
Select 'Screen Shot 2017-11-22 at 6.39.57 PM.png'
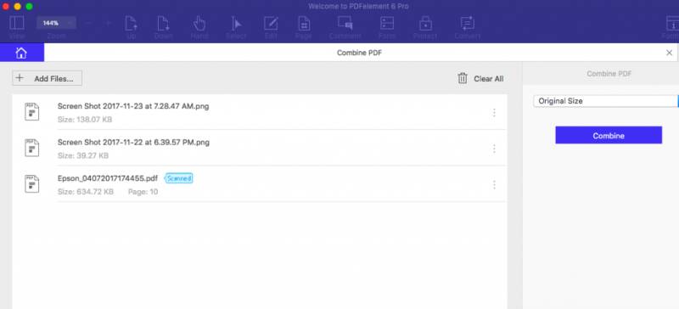pyautogui.click(x=133, y=142)
